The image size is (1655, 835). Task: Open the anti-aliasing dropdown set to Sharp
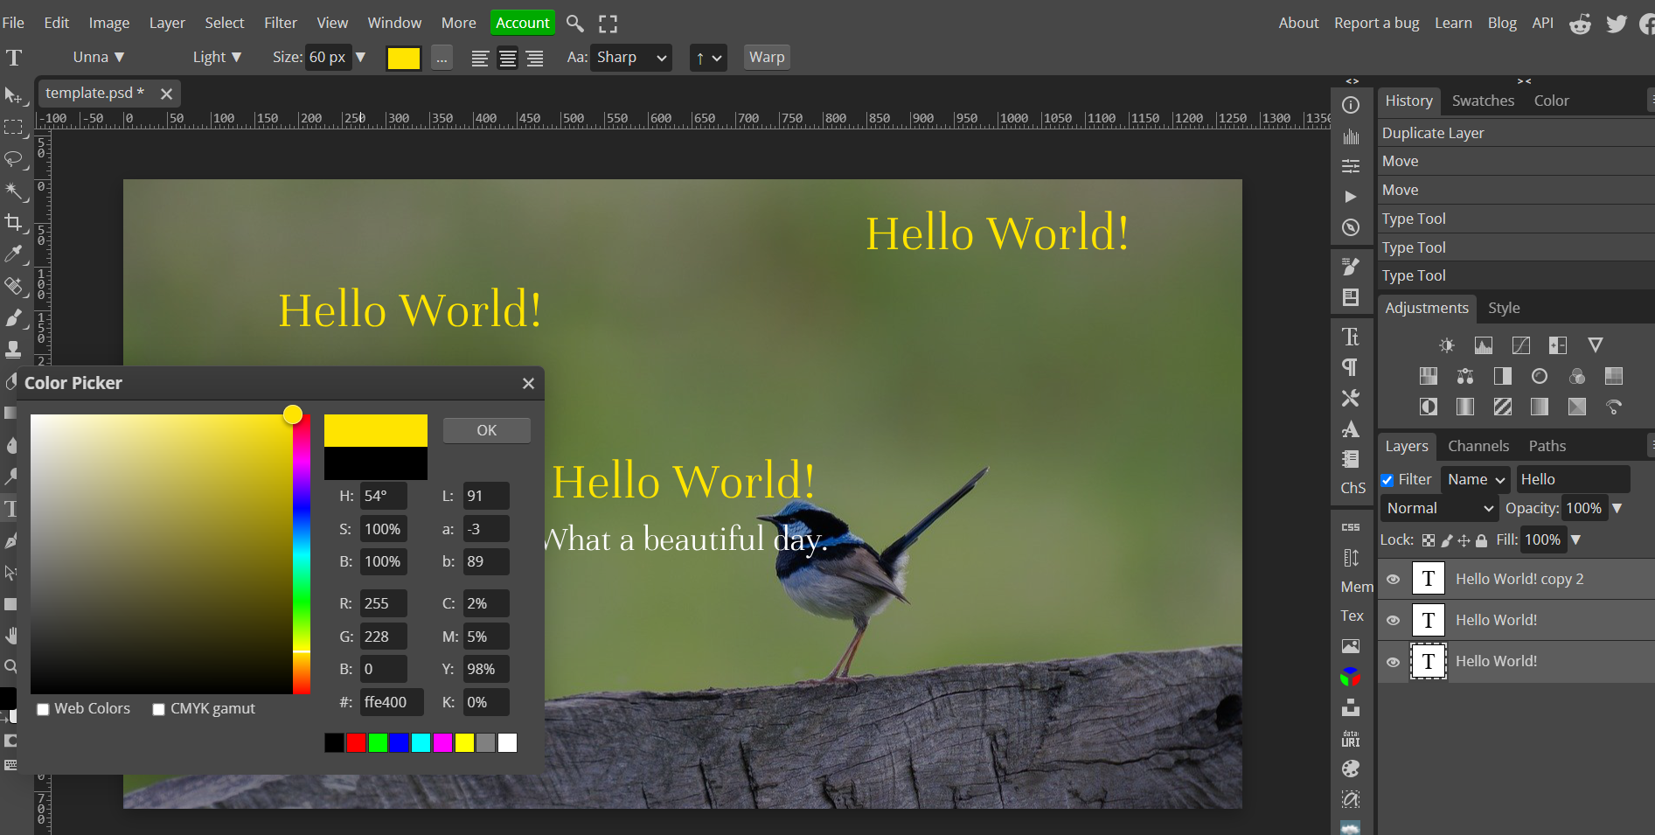(x=631, y=57)
